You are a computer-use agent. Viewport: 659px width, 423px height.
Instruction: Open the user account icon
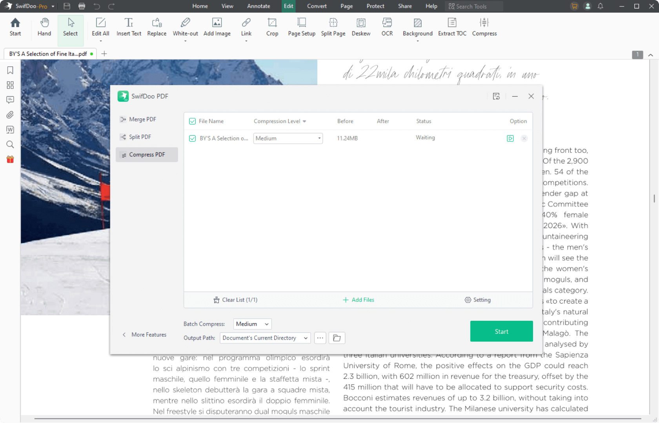tap(588, 6)
